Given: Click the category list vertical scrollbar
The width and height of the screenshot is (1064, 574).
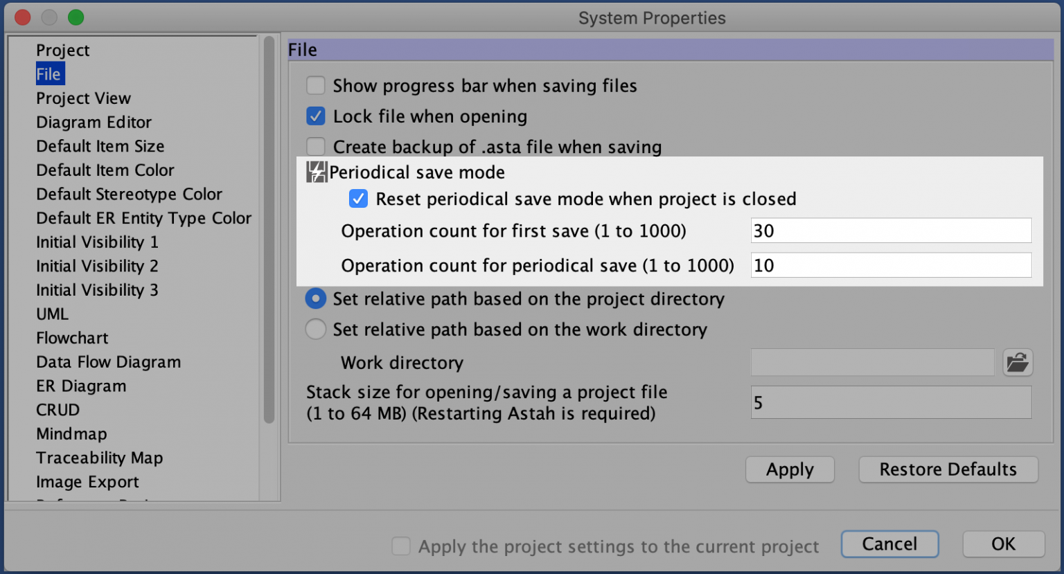Looking at the screenshot, I should click(269, 229).
